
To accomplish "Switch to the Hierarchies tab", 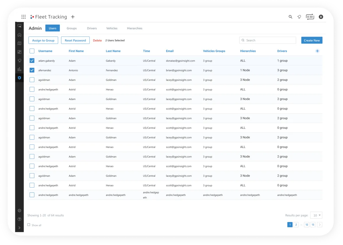I will tap(135, 28).
